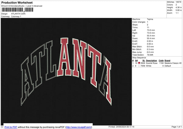This screenshot has width=183, height=129.
Task: Click the 'N#' column header
Action: pos(136,61)
